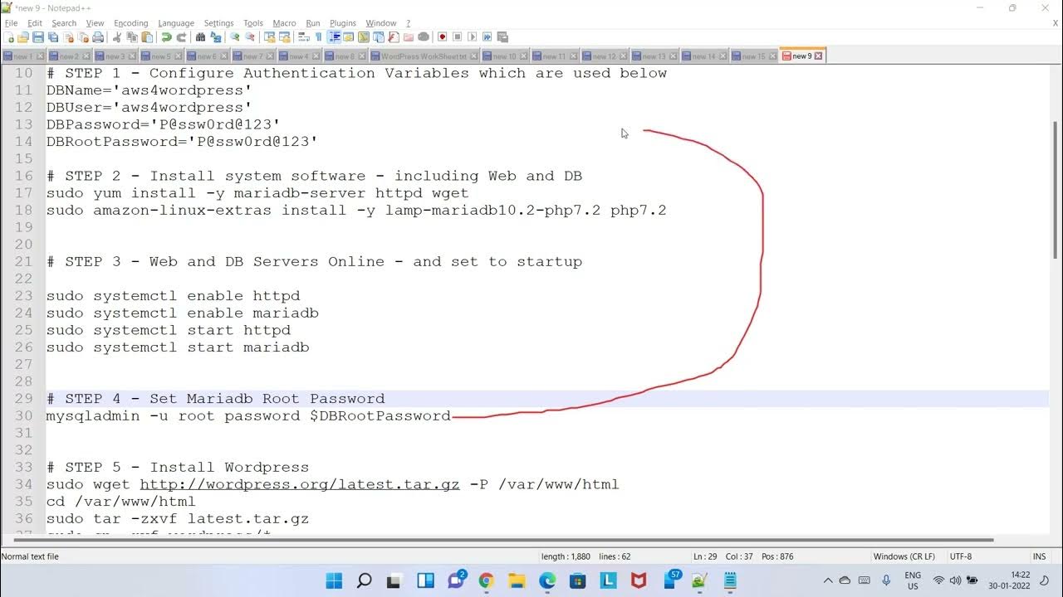This screenshot has width=1063, height=597.
Task: Click the mysqladmin line 30 text
Action: pos(248,416)
